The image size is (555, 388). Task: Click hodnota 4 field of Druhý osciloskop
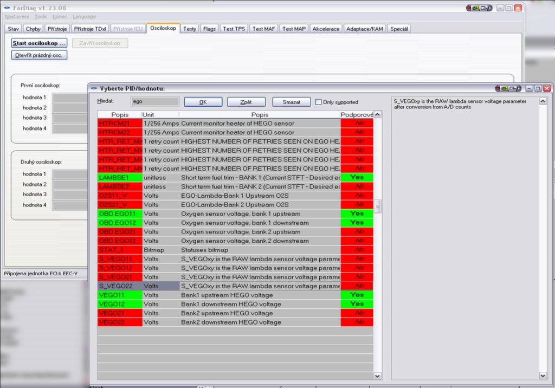[70, 205]
